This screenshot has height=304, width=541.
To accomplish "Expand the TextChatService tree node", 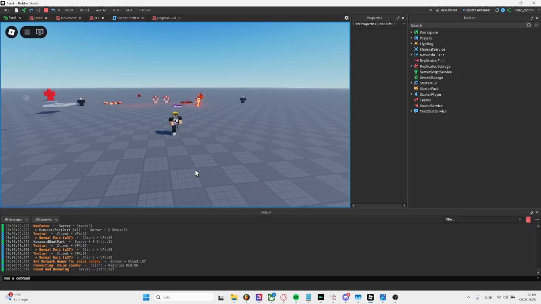I will click(x=411, y=111).
